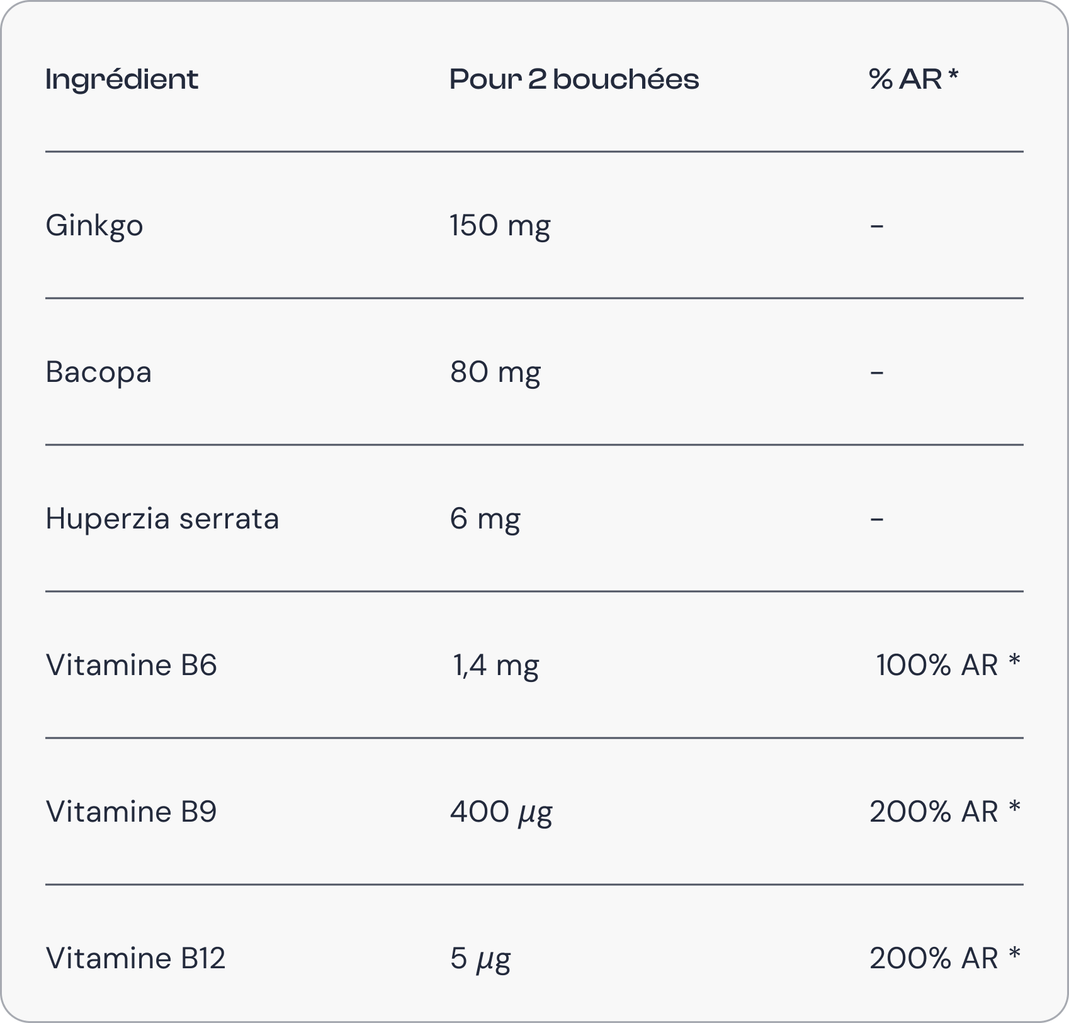Click the dash in the Bacopa row
Viewport: 1069px width, 1023px height.
point(877,372)
